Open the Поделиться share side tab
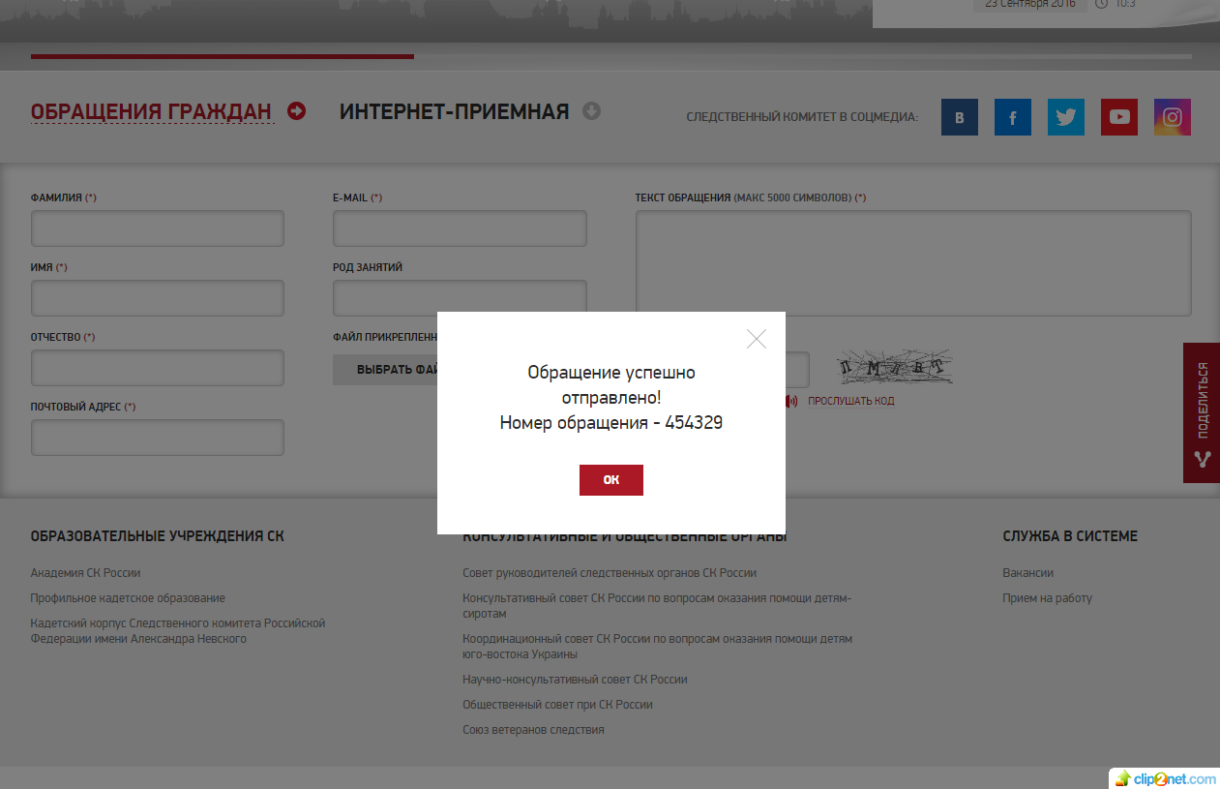Viewport: 1220px width, 789px height. pos(1202,412)
